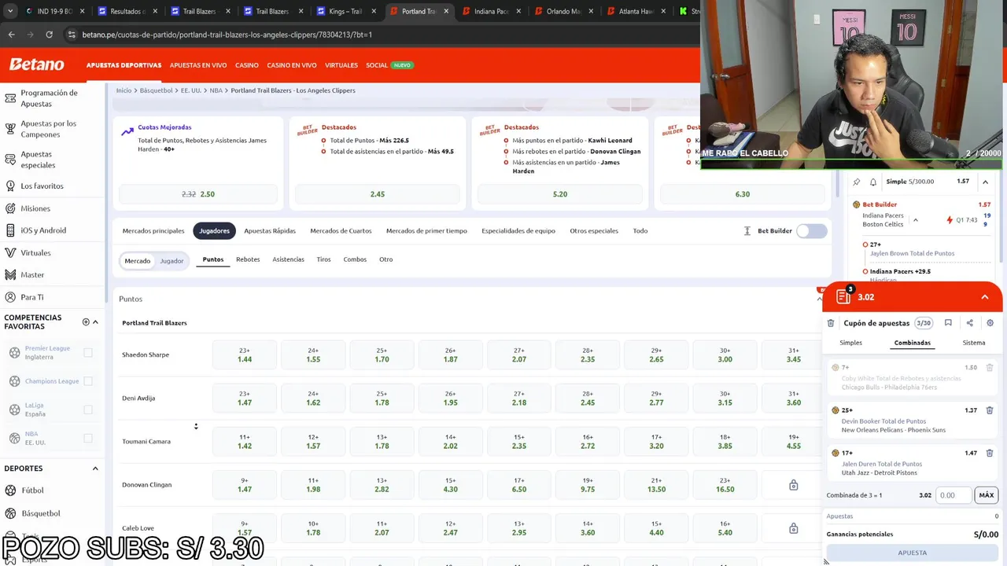
Task: Select Shaedon Sharpe 25+ odds 1.70
Action: click(382, 355)
